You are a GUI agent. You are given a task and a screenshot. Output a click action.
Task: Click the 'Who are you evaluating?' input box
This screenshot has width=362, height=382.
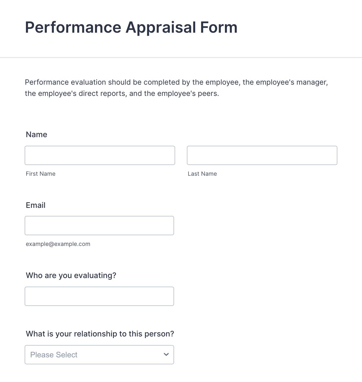click(x=99, y=296)
